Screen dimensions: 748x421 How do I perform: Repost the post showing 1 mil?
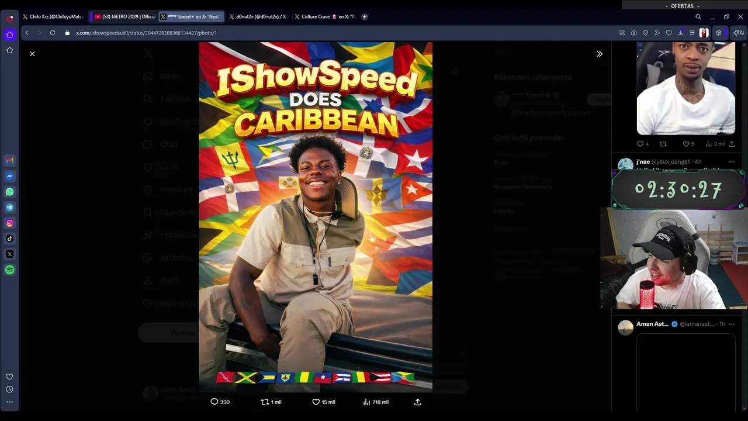point(271,402)
